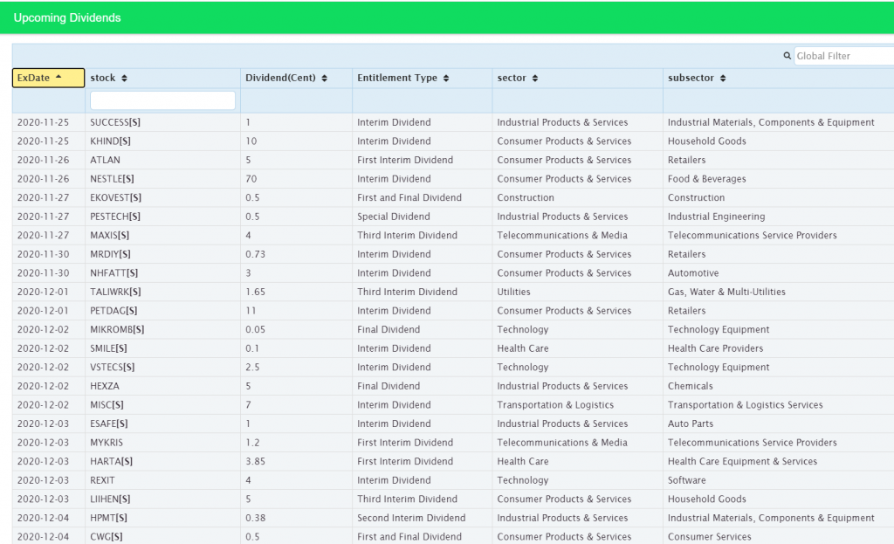Click the Upcoming Dividends green header
This screenshot has height=544, width=894.
(67, 17)
